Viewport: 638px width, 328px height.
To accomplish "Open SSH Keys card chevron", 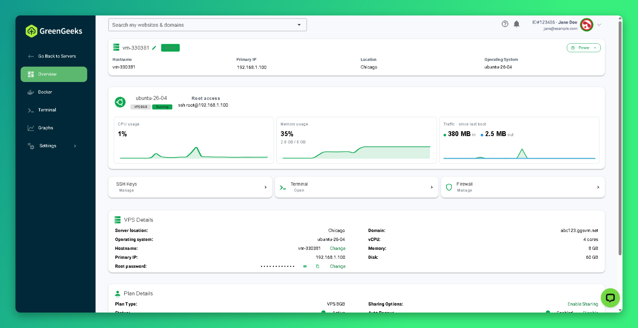I will click(266, 187).
